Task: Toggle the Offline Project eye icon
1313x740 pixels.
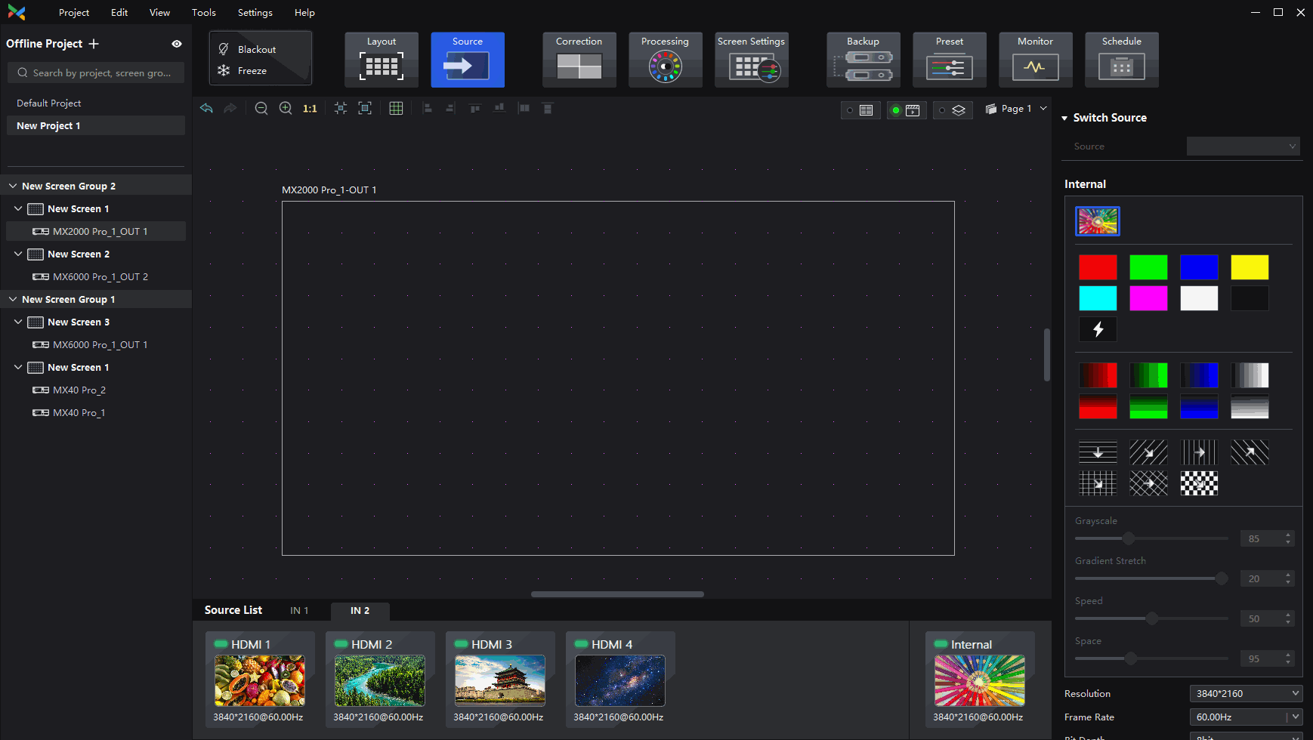Action: coord(177,44)
